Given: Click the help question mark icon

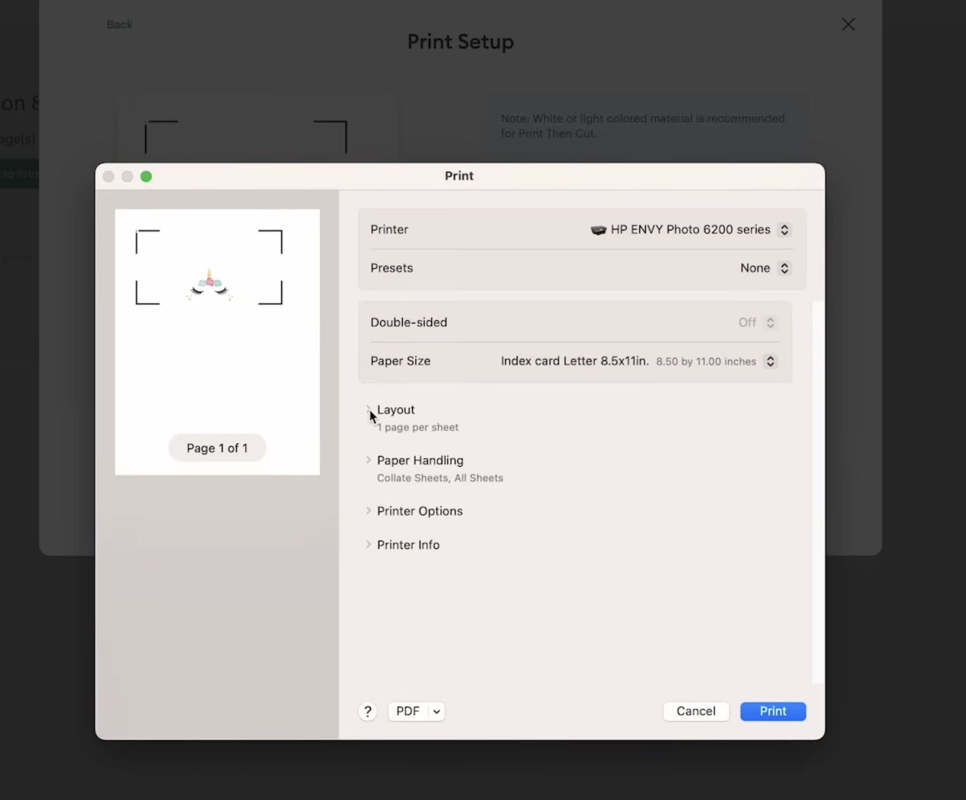Looking at the screenshot, I should (x=367, y=711).
